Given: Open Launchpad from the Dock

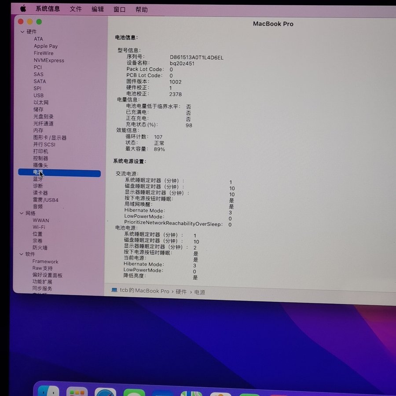Looking at the screenshot, I should tap(77, 392).
